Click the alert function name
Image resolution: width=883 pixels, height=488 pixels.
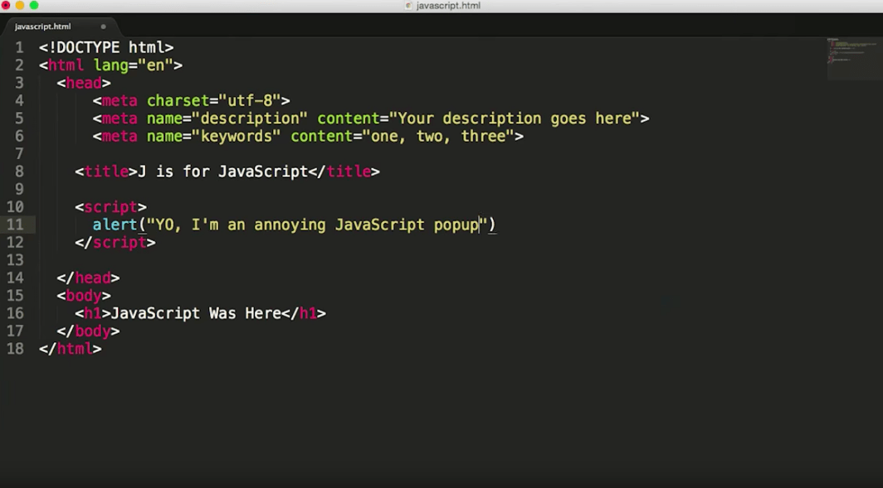pyautogui.click(x=114, y=225)
